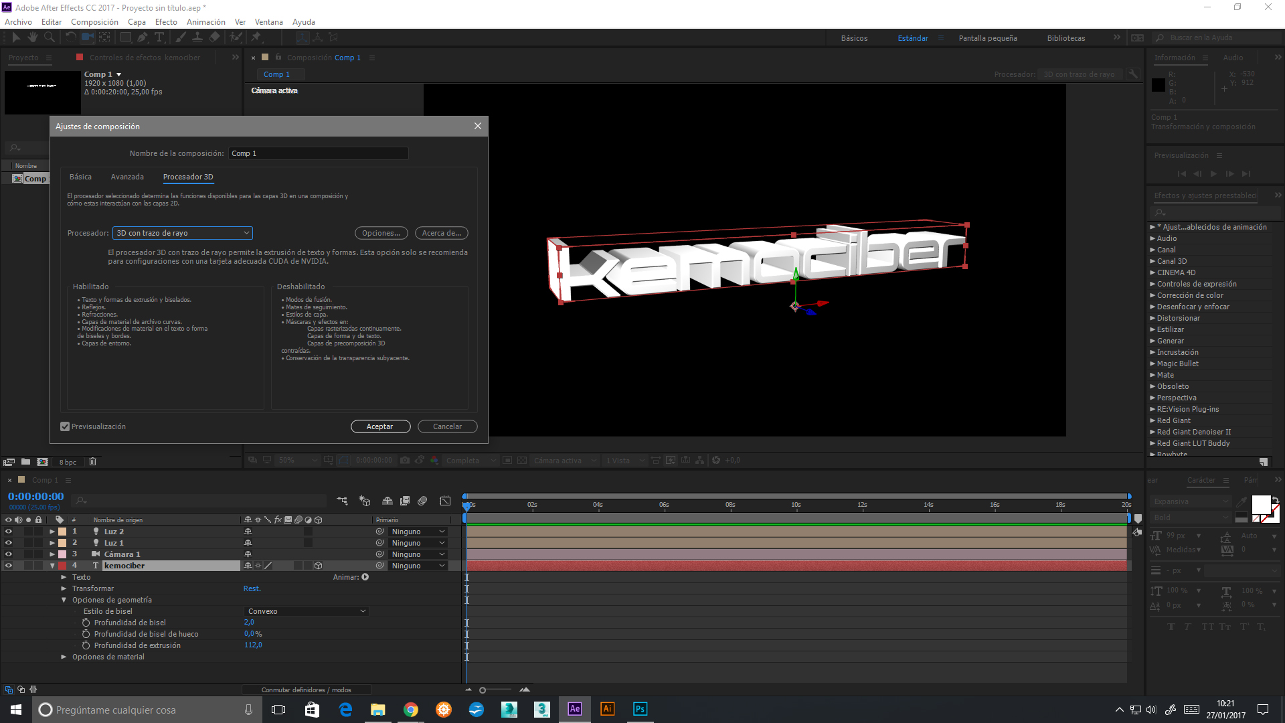This screenshot has height=723, width=1285.
Task: Enable motion blur switch in timeline
Action: [x=422, y=501]
